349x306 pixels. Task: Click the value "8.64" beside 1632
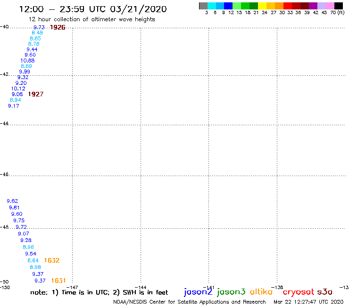click(x=33, y=260)
